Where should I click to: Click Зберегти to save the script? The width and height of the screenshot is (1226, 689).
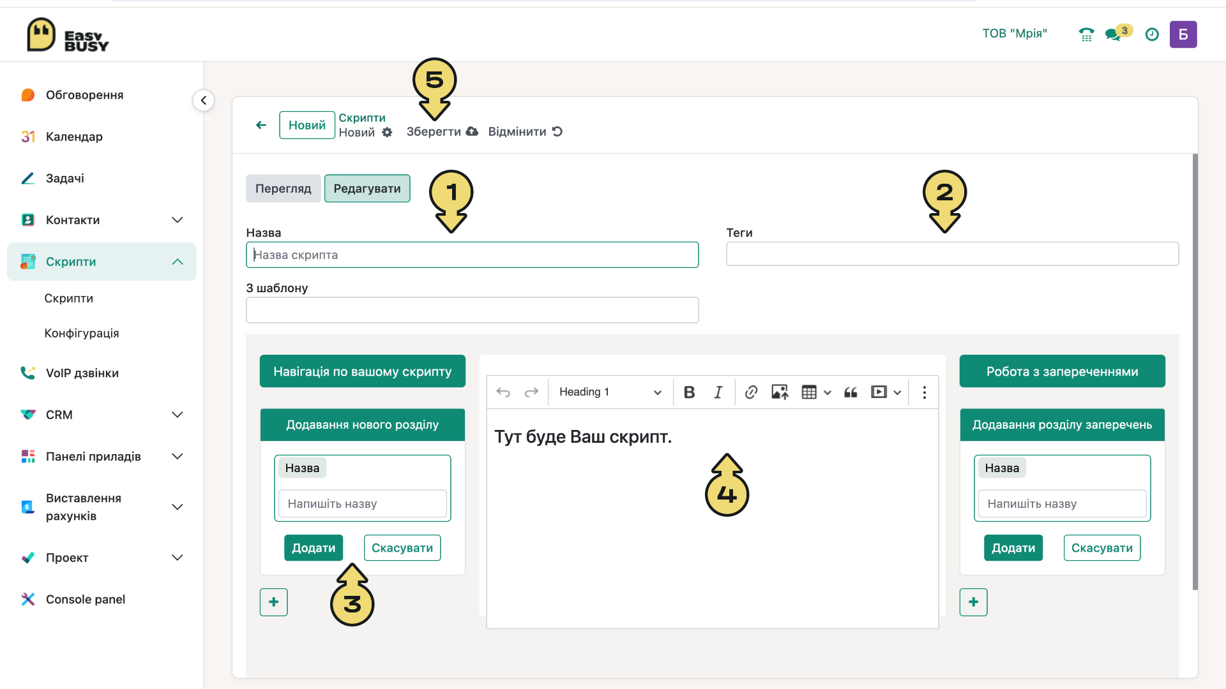click(442, 131)
